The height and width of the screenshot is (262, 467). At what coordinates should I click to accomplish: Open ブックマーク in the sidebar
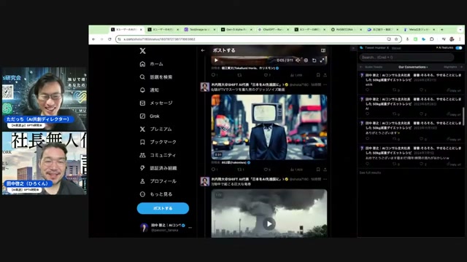coord(158,142)
